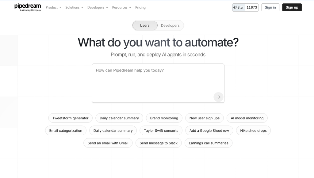
Task: Select Send message to Slack chip
Action: pyautogui.click(x=159, y=143)
